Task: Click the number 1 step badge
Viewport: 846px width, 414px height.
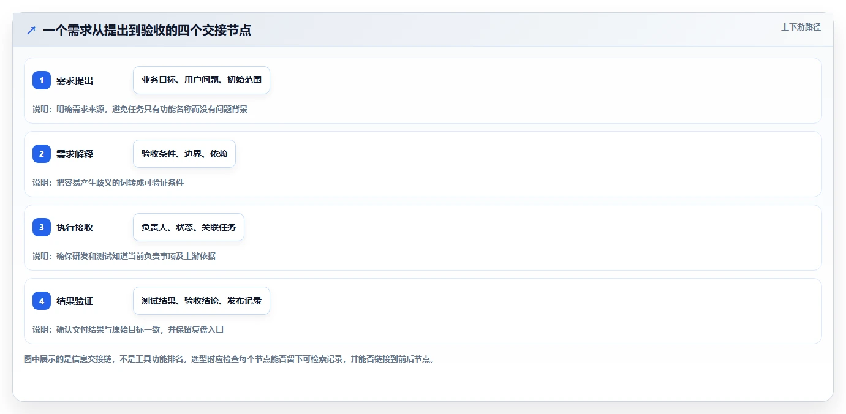Action: (x=42, y=80)
